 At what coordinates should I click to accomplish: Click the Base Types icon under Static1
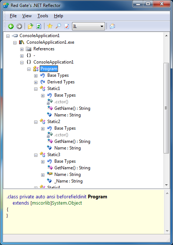[50, 95]
